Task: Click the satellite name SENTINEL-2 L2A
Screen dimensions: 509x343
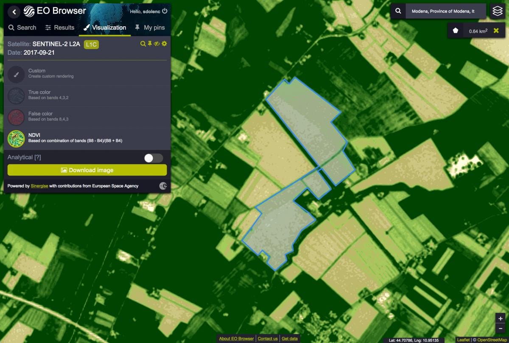Action: click(x=56, y=44)
